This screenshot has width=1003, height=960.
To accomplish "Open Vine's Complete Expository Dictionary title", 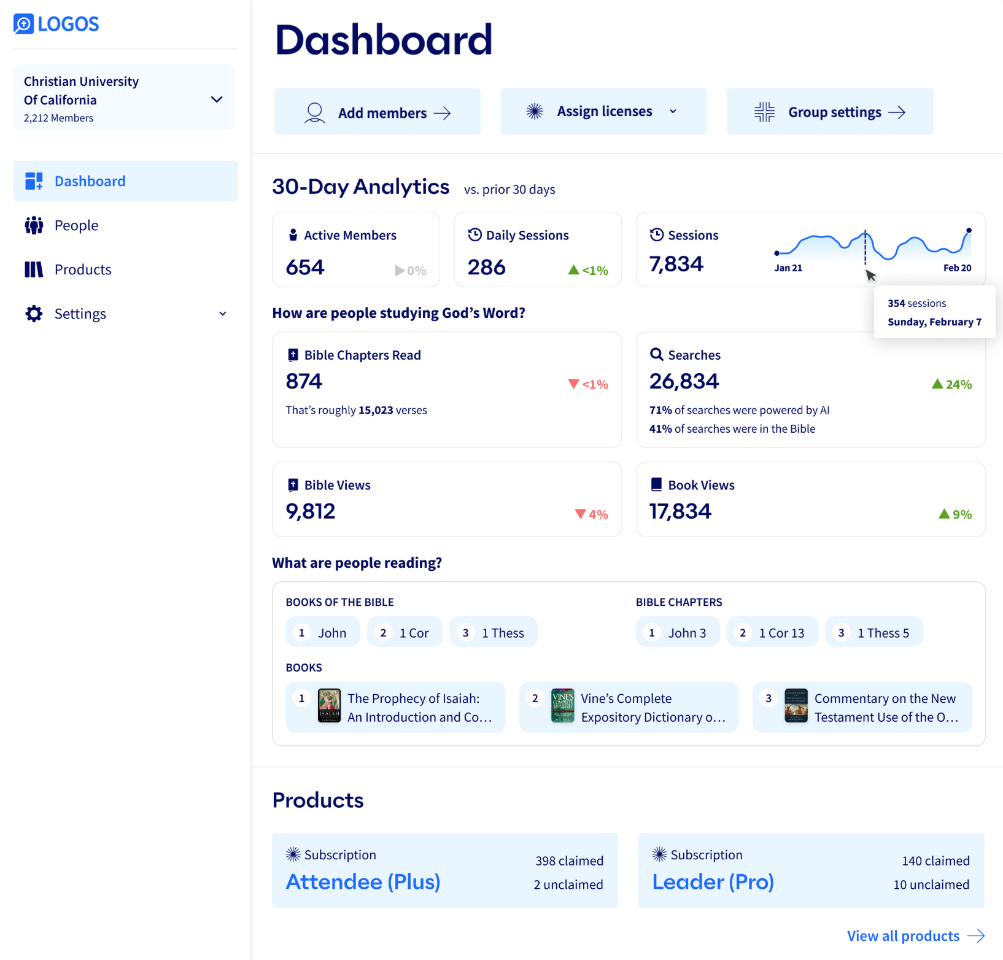I will [654, 708].
